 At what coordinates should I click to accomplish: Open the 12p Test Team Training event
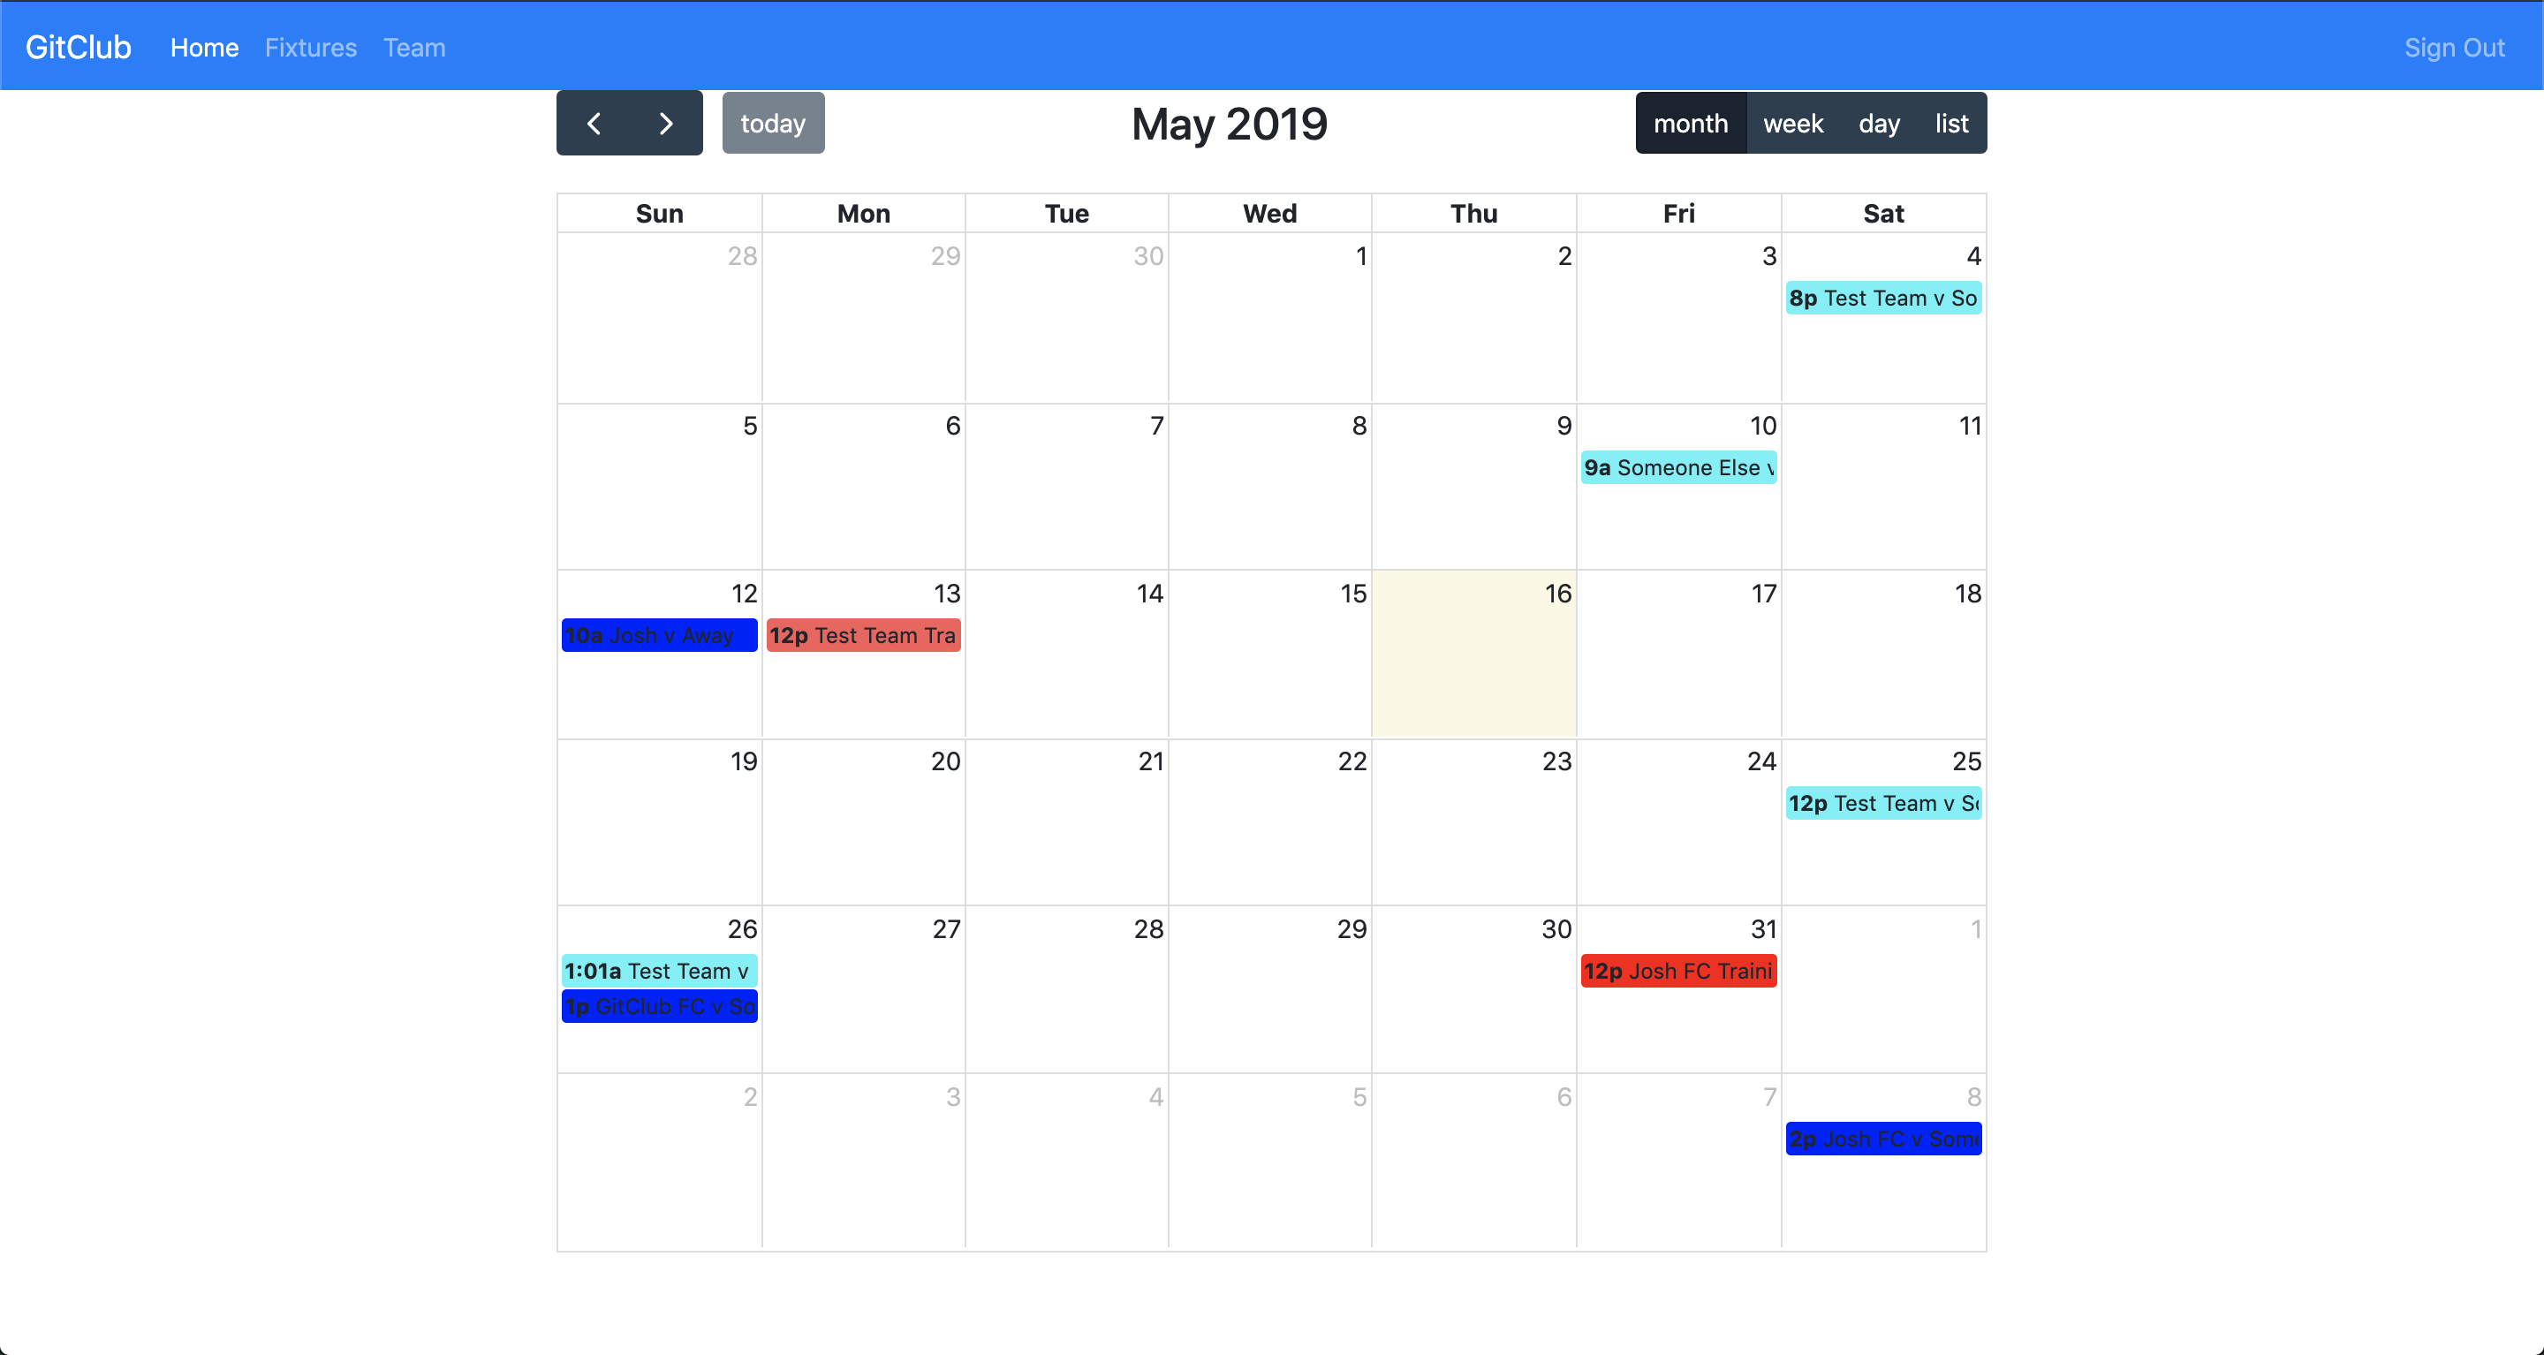coord(863,636)
